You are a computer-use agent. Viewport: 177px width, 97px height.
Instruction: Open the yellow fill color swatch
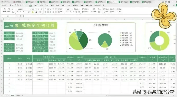pos(33,12)
